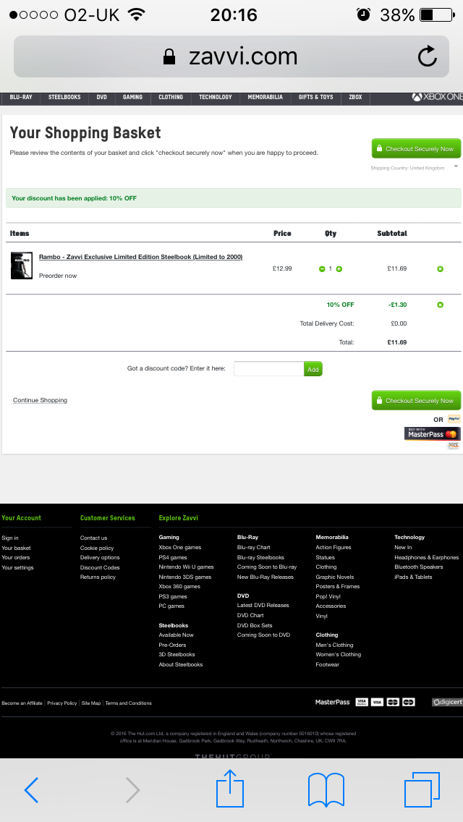463x822 pixels.
Task: Click the discount code Add button
Action: pos(313,369)
